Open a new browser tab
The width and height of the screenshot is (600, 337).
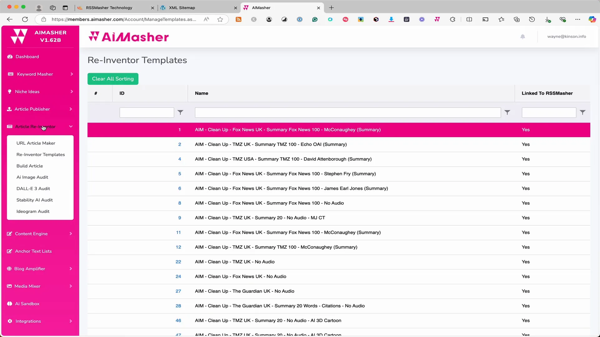coord(332,7)
